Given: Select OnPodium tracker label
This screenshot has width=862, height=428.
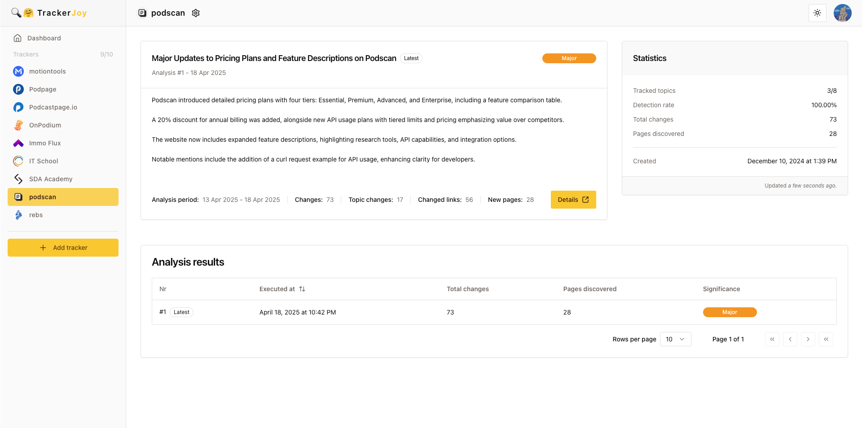Looking at the screenshot, I should [x=45, y=125].
